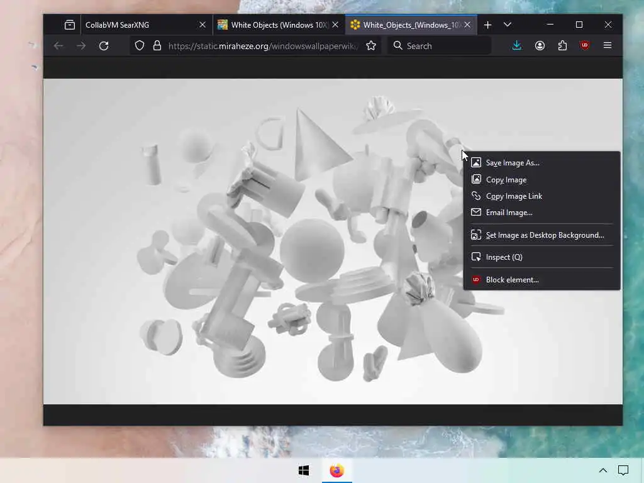
Task: Choose Save Image As... from context menu
Action: pos(541,163)
